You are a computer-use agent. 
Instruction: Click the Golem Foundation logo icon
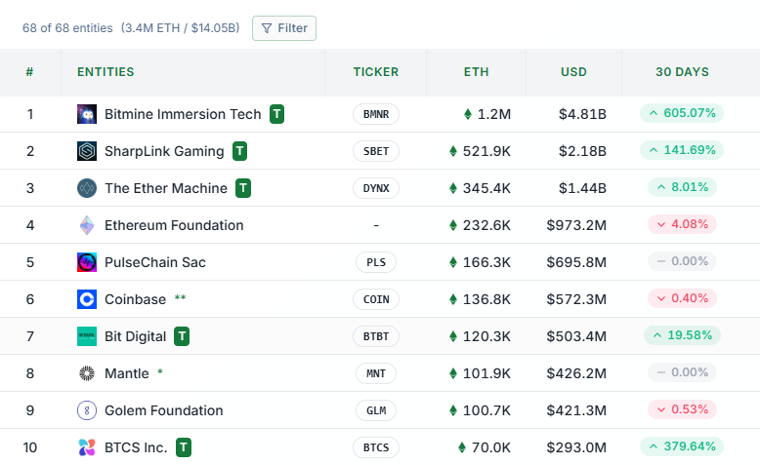(87, 410)
